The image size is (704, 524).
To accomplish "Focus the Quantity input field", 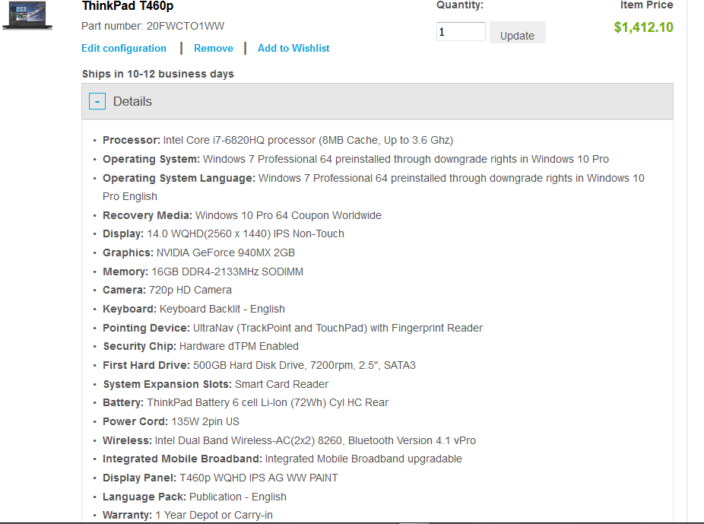I will coord(461,32).
